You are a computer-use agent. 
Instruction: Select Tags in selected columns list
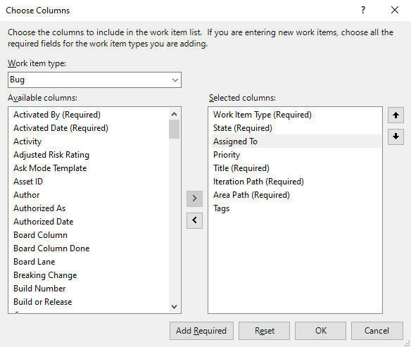(222, 208)
